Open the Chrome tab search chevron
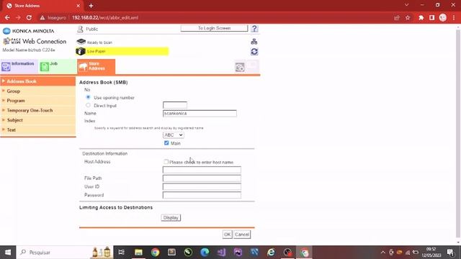 (406, 5)
